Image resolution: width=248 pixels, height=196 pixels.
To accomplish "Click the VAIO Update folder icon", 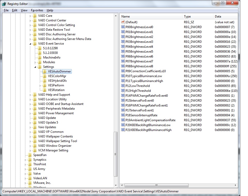I will click(35, 118).
